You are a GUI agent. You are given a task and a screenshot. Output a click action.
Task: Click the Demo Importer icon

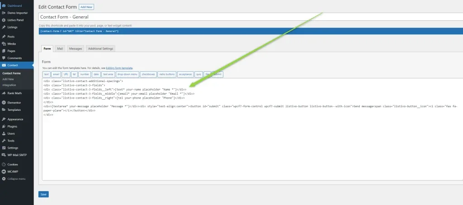(x=4, y=13)
